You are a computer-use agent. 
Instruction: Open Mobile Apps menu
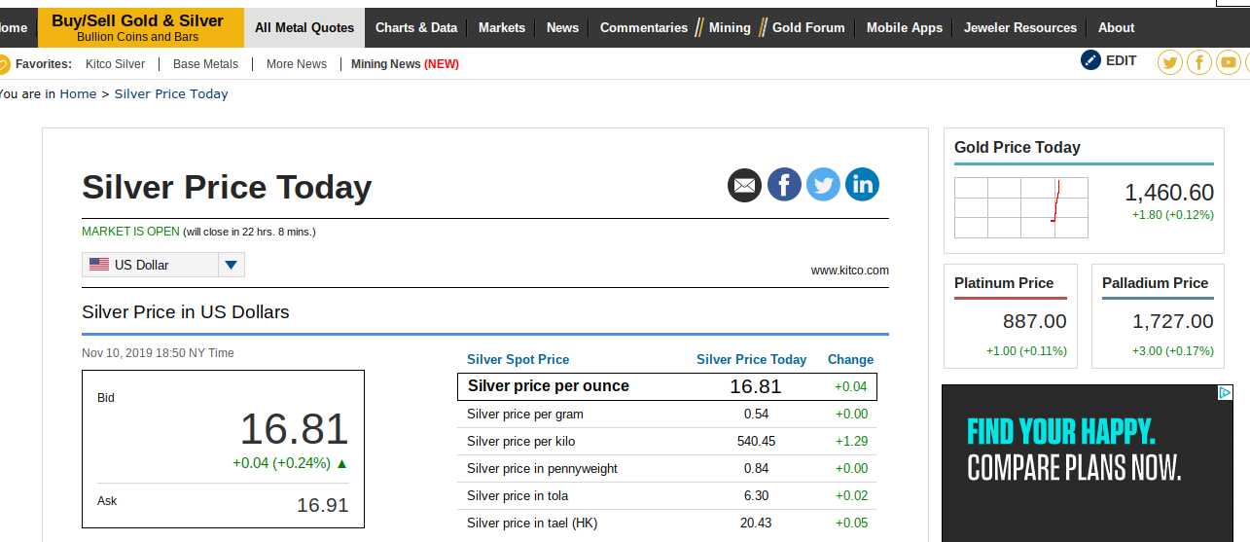pos(905,28)
